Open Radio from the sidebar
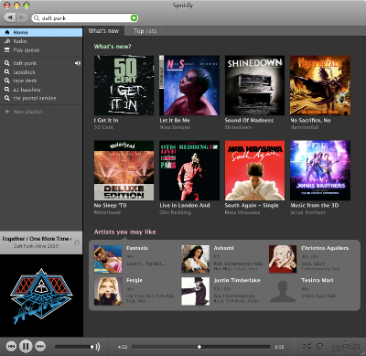Image resolution: width=366 pixels, height=356 pixels. point(41,41)
